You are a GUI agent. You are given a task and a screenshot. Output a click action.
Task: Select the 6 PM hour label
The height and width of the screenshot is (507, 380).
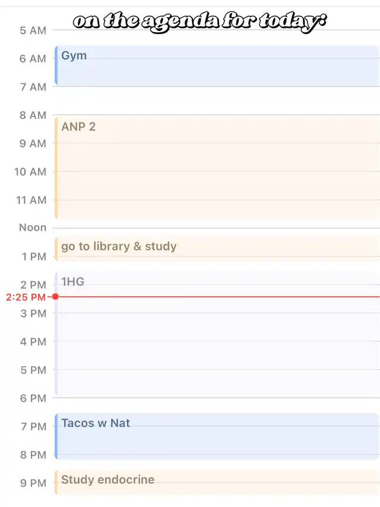coord(33,398)
